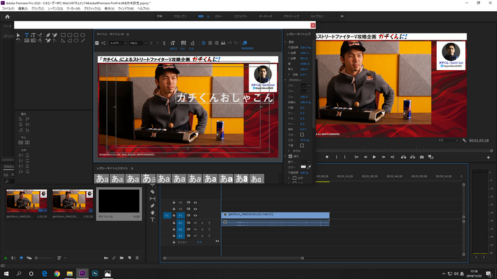The image size is (497, 279).
Task: Choose the Hand tool beside the timeline
Action: pos(152,213)
